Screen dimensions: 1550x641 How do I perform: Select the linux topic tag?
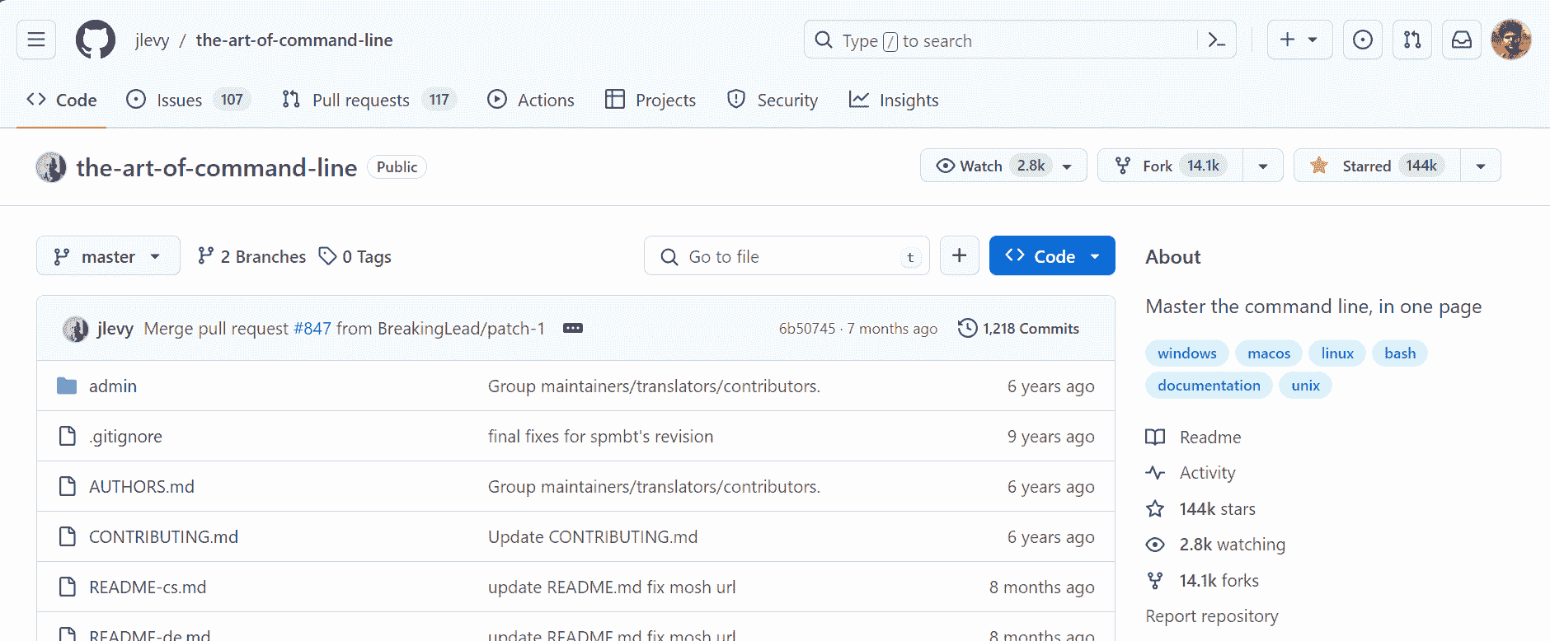click(1337, 353)
